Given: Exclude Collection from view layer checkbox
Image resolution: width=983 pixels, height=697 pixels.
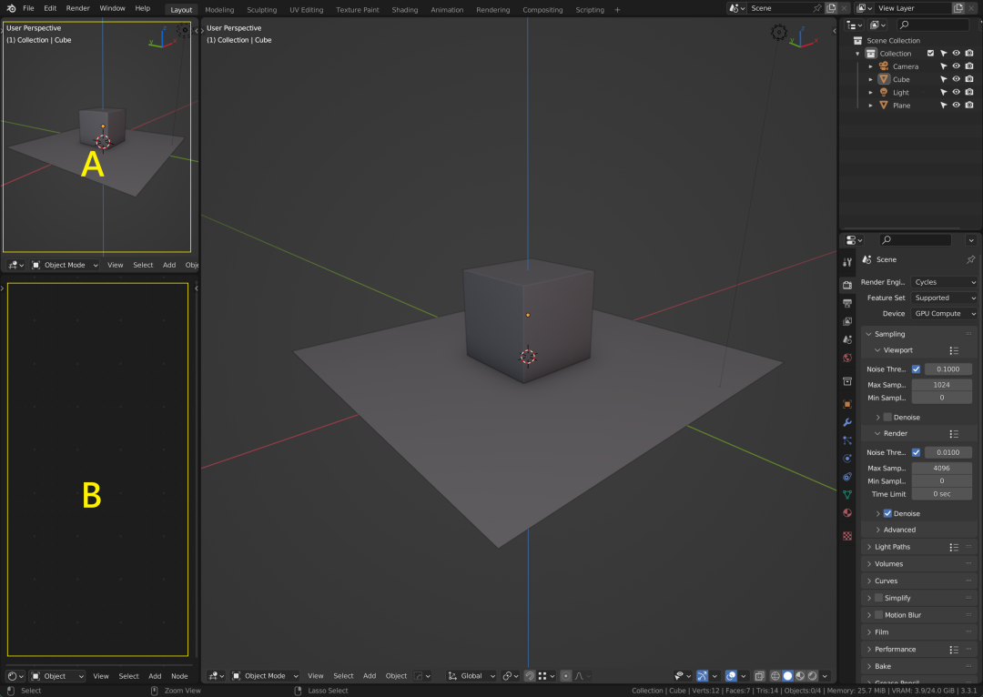Looking at the screenshot, I should click(x=930, y=54).
